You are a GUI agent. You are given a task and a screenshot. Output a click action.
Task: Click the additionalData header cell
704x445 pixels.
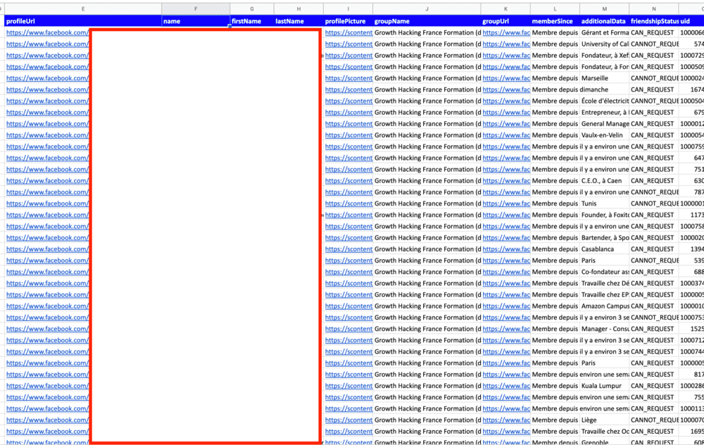tap(604, 21)
